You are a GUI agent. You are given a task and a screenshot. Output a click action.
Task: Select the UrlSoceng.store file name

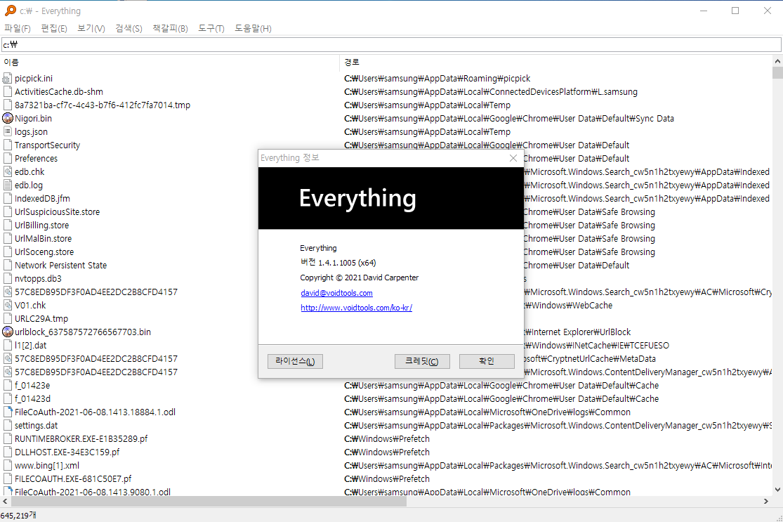[44, 252]
